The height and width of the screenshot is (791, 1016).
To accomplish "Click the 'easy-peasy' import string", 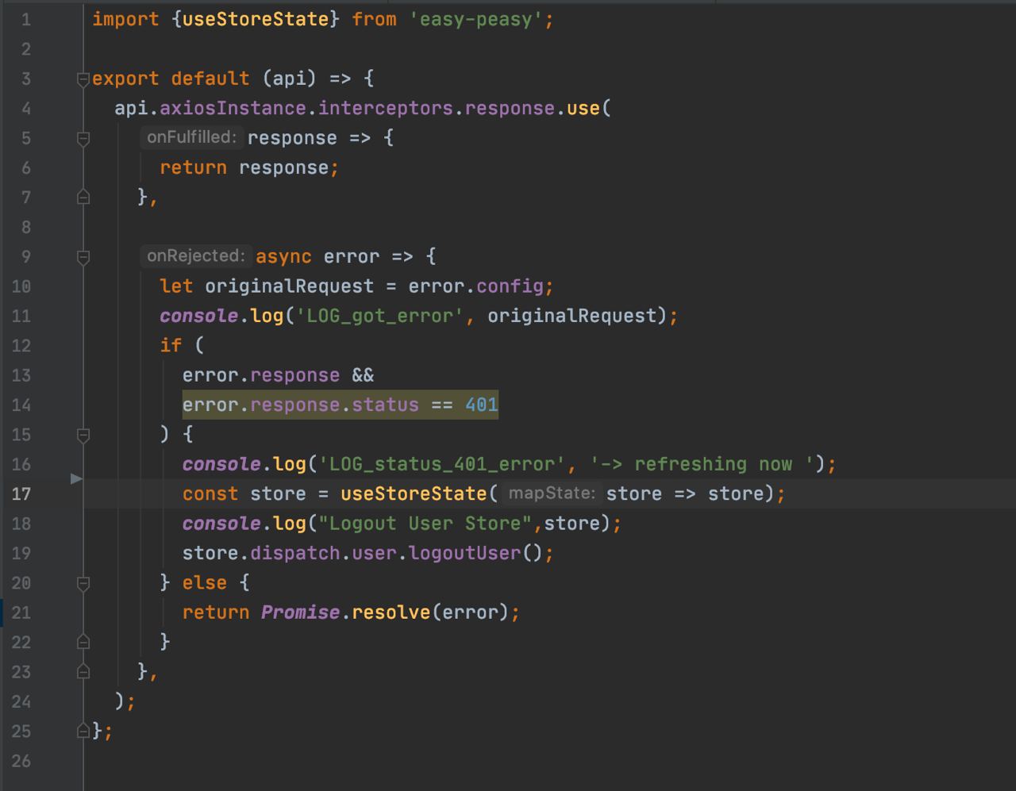I will pyautogui.click(x=476, y=19).
